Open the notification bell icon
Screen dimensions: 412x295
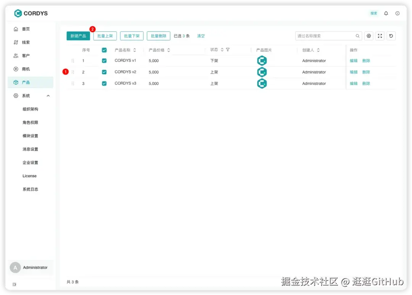click(386, 13)
